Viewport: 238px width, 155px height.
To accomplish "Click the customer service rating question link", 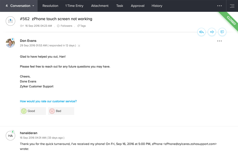I will tap(48, 101).
